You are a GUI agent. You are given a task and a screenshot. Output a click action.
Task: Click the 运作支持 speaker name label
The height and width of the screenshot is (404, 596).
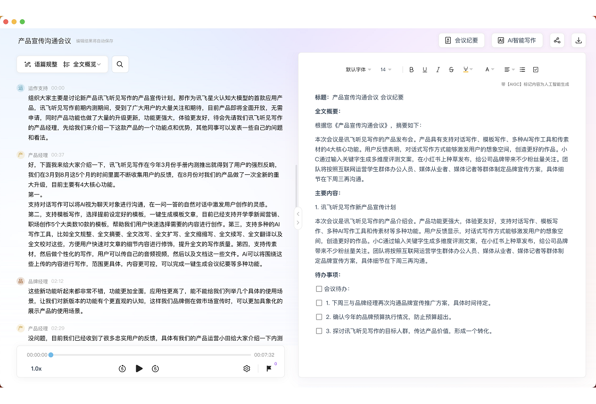38,88
